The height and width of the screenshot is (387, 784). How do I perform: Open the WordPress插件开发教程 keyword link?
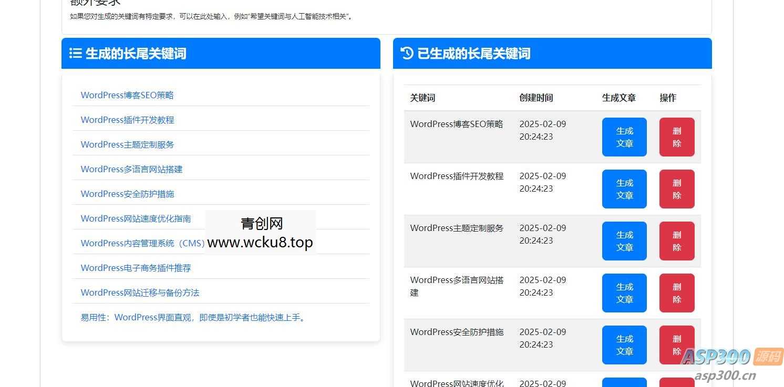pyautogui.click(x=127, y=120)
